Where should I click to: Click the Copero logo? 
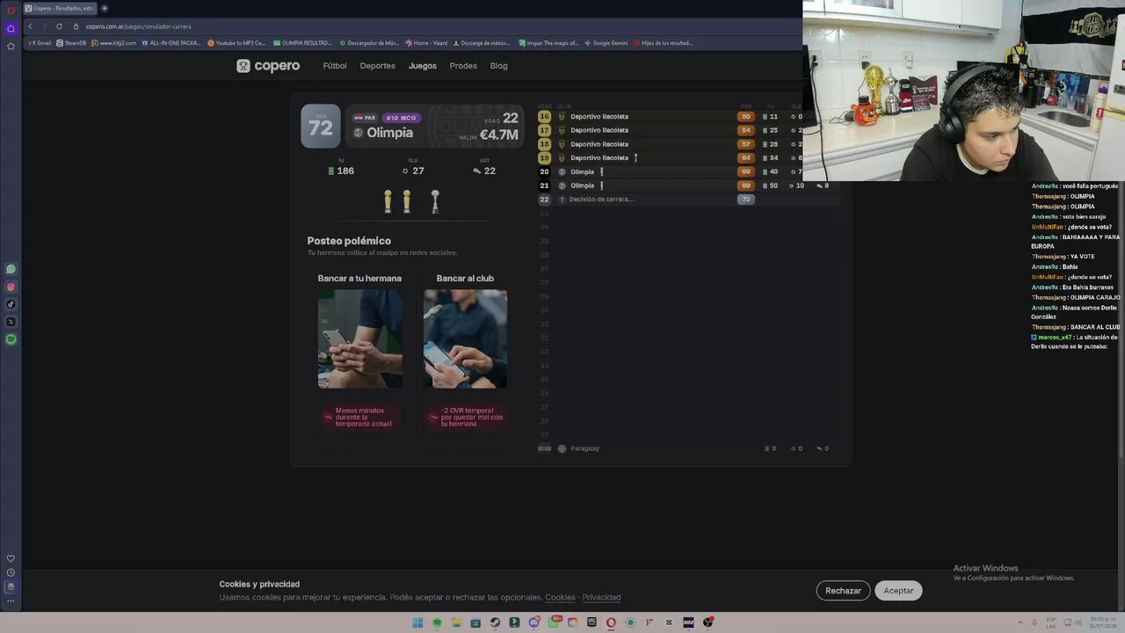click(268, 66)
